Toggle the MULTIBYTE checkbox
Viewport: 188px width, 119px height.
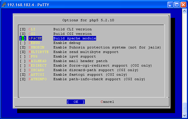coord(23,52)
